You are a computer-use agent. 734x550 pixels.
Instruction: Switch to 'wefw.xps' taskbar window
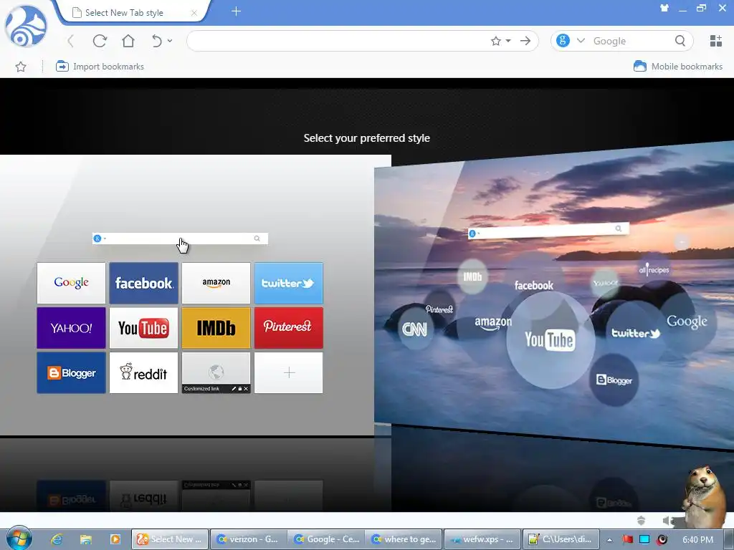tap(482, 539)
